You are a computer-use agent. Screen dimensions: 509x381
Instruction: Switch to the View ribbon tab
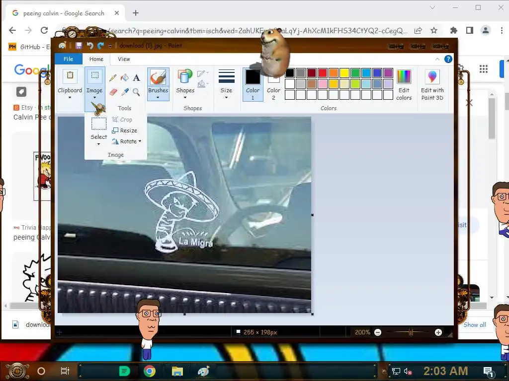point(124,59)
